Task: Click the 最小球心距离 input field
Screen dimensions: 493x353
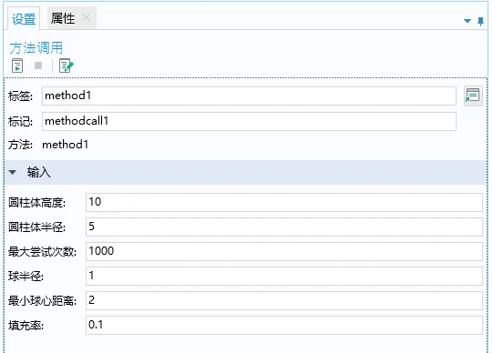Action: tap(284, 300)
